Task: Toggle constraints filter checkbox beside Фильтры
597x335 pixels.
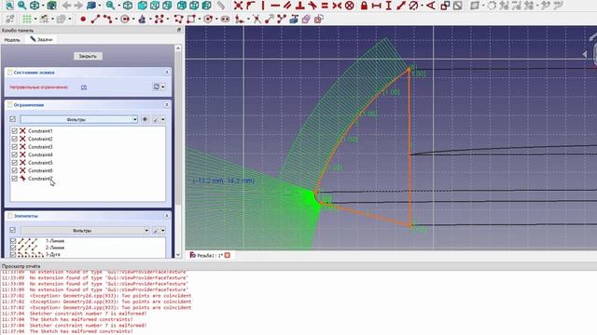Action: coord(12,119)
